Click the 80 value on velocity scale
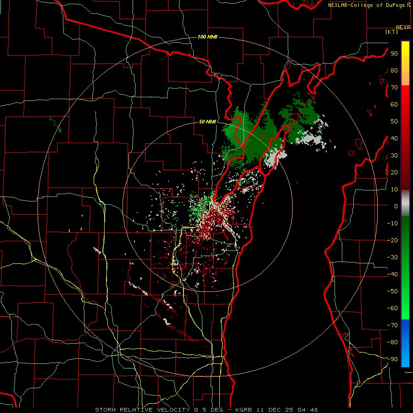 point(394,71)
